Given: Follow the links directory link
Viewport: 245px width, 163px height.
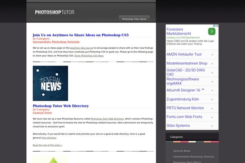Looking at the screenshot, I should (49, 138).
